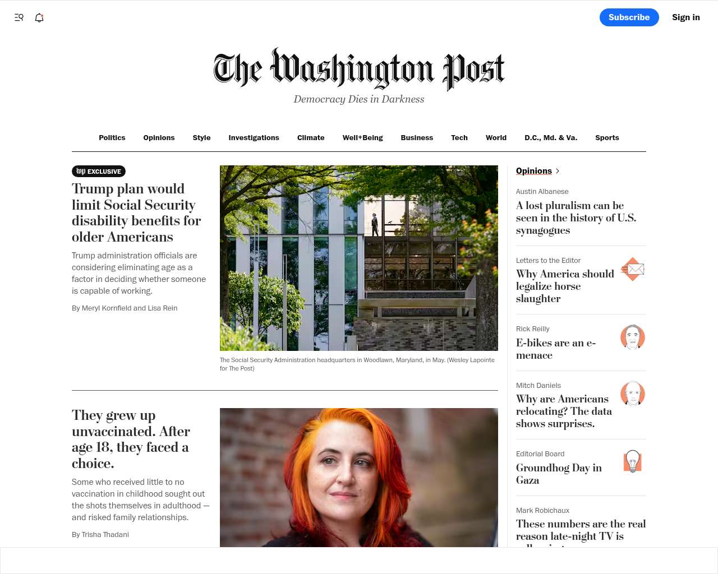Open the Politics section
This screenshot has width=718, height=574.
pyautogui.click(x=112, y=138)
